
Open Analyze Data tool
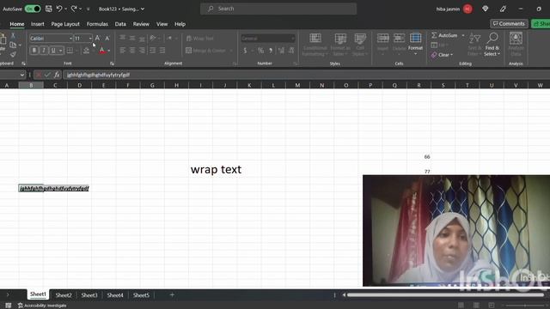[516, 44]
